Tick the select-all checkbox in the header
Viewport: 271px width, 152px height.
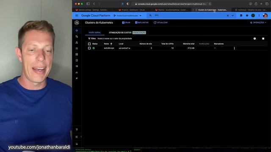point(89,44)
